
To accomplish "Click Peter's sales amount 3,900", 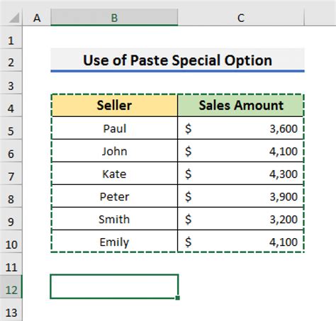I will (241, 196).
